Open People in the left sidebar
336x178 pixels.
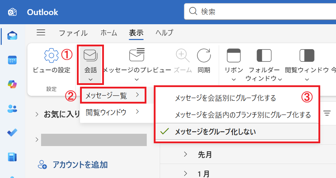[x=12, y=108]
